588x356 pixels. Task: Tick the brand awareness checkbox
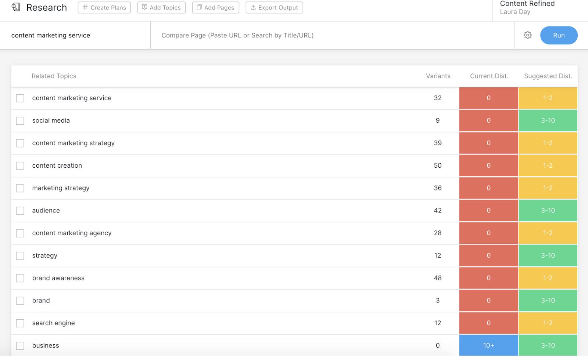coord(20,278)
